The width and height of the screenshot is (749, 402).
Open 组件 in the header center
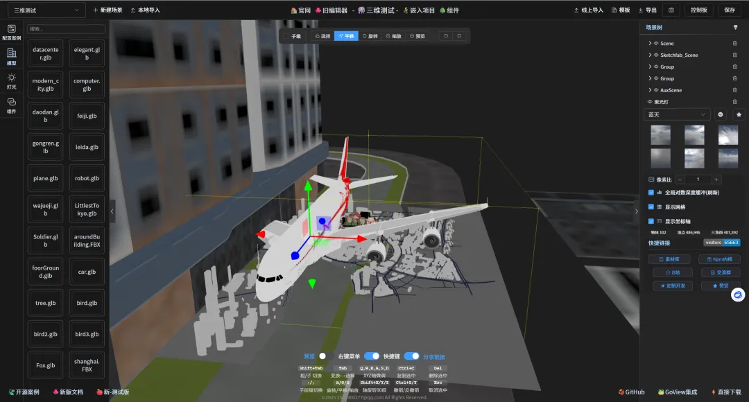[x=449, y=10]
